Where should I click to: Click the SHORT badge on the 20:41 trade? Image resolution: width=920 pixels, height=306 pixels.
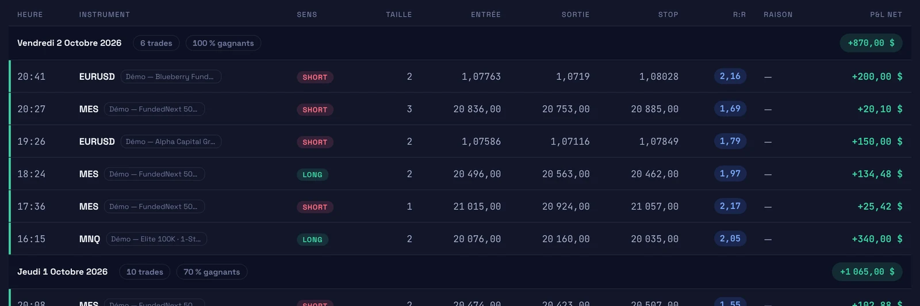point(315,77)
